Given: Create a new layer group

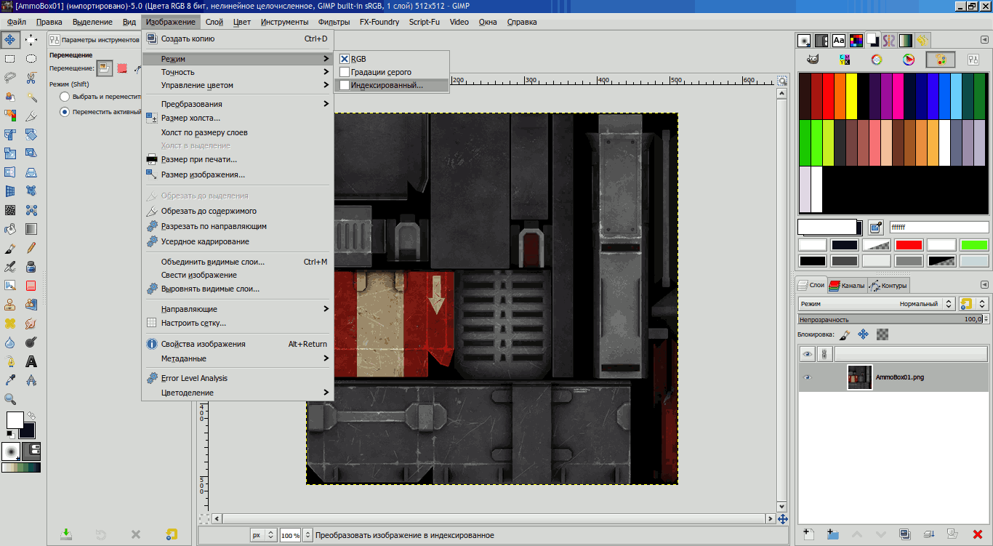Looking at the screenshot, I should (833, 534).
